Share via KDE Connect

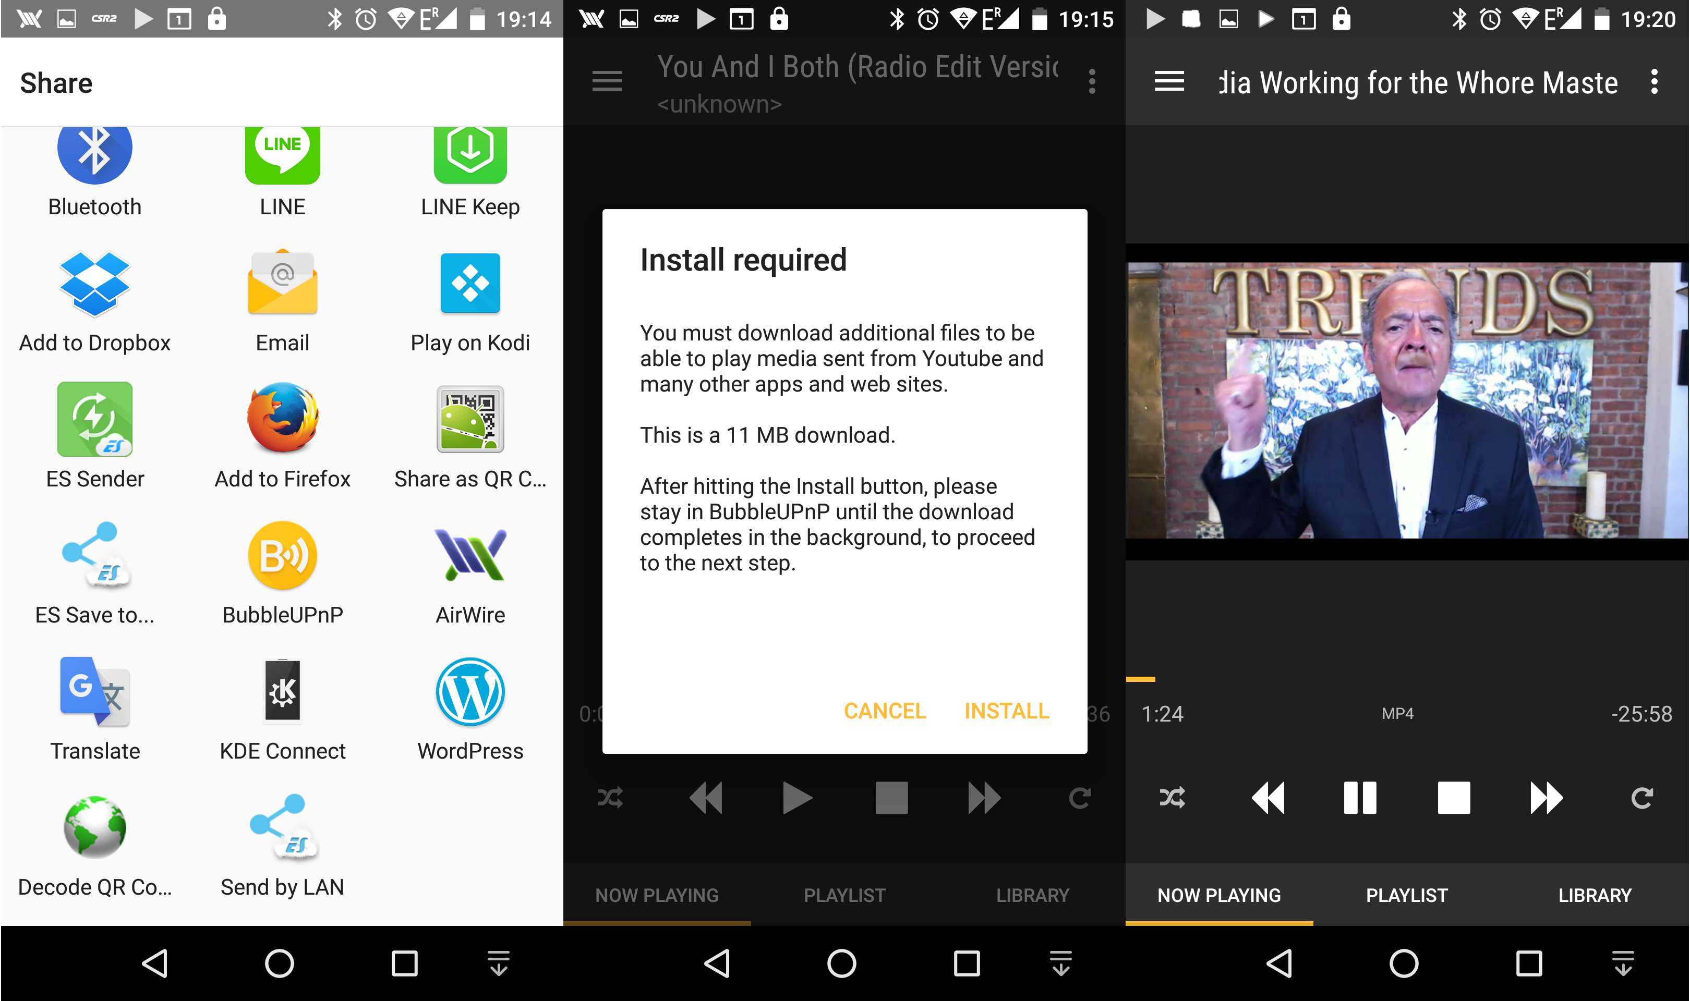(283, 691)
